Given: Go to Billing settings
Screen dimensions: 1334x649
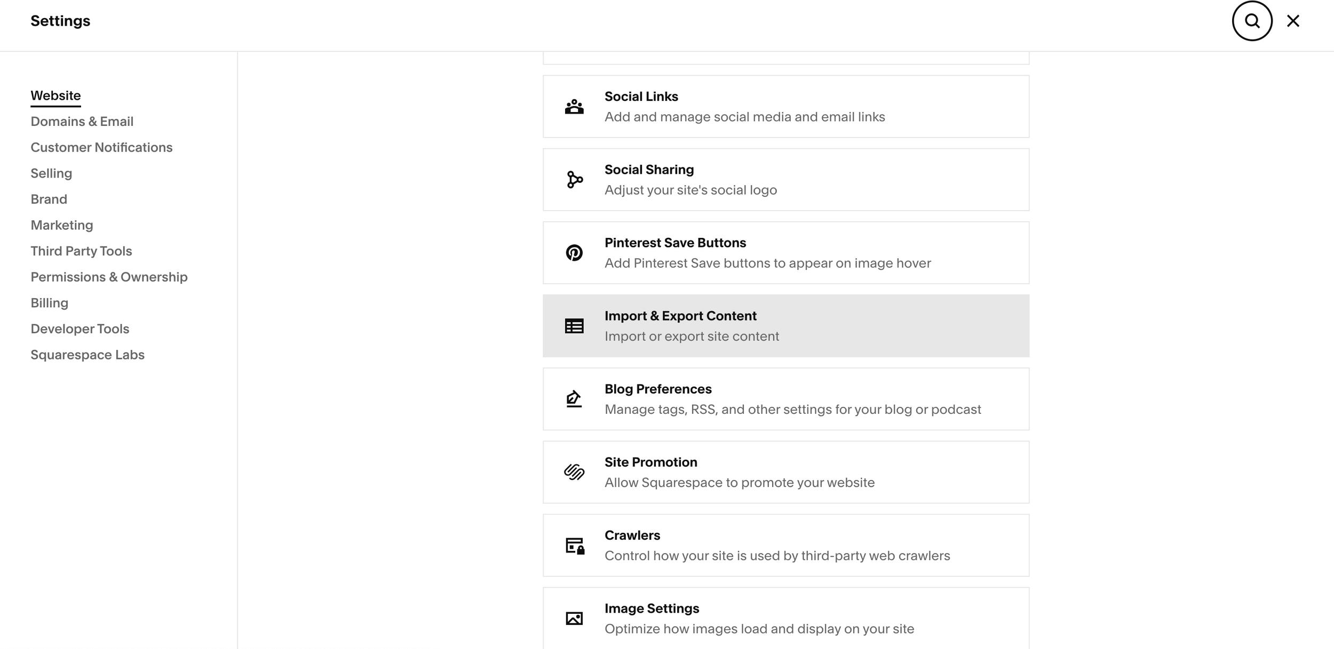Looking at the screenshot, I should point(49,302).
